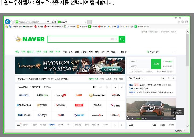Click the video progress bar
194x137 pixels.
point(151,117)
